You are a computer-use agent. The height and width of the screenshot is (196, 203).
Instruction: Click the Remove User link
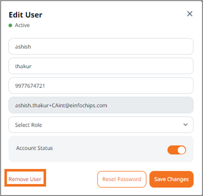25,179
